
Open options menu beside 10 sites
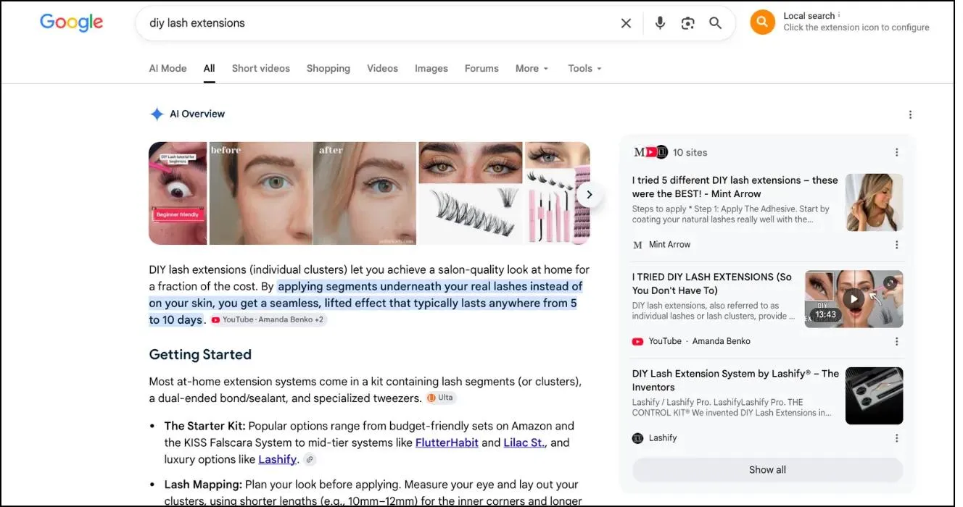pyautogui.click(x=897, y=152)
